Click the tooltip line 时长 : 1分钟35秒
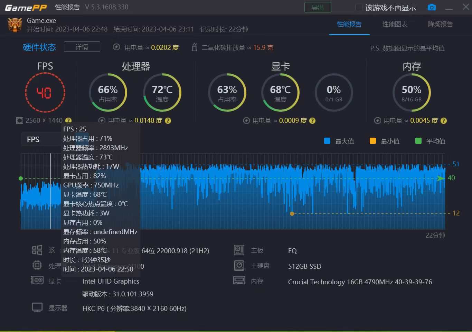The width and height of the screenshot is (472, 332). click(87, 260)
